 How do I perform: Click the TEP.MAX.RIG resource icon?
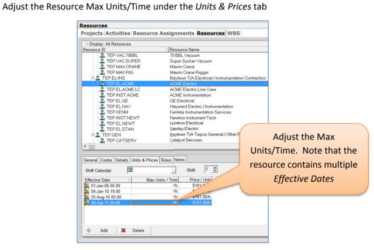click(x=102, y=72)
